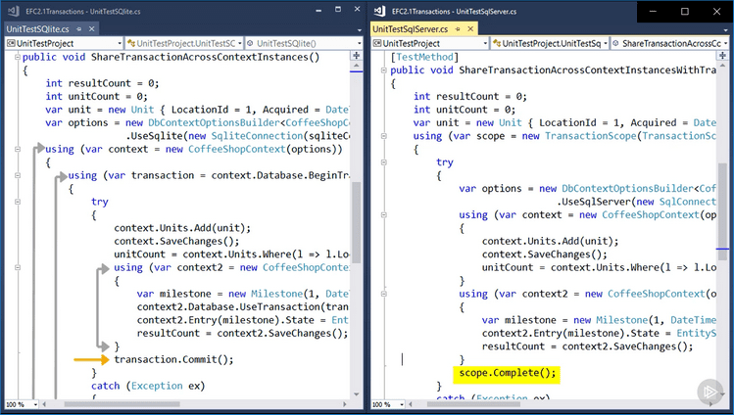Click the scroll-left arrow in the SQlite window
Viewport: 734px width, 415px height.
click(x=45, y=404)
